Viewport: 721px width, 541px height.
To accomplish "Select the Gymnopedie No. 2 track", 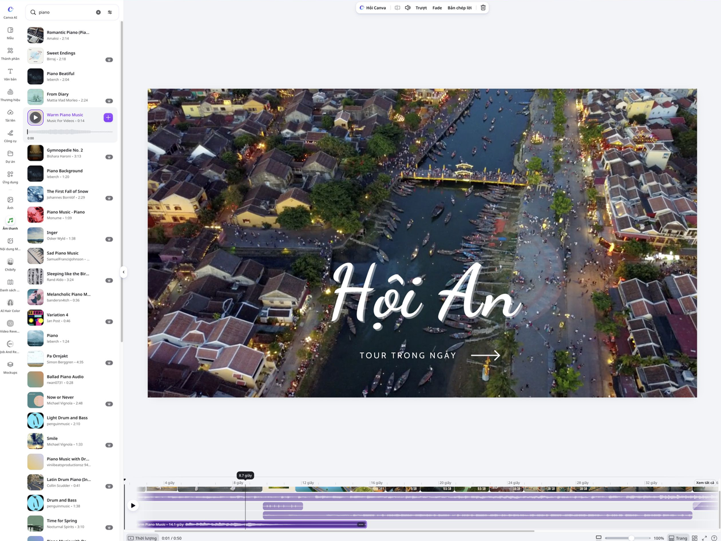I will point(70,153).
